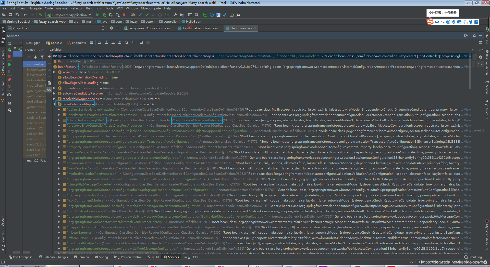
Task: Click the Resume Program icon in Services sidebar
Action: (x=9, y=64)
